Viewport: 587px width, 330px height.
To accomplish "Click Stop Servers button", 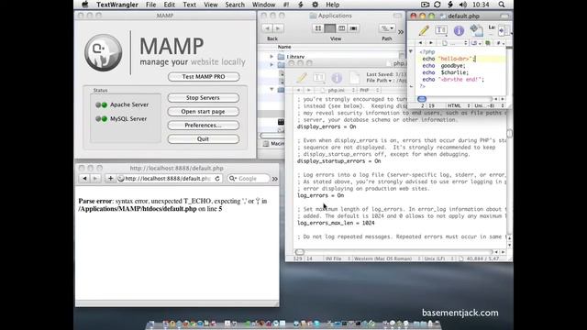I will tap(204, 98).
